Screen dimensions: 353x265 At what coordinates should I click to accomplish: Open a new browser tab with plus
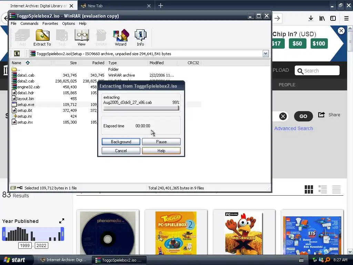[x=161, y=6]
